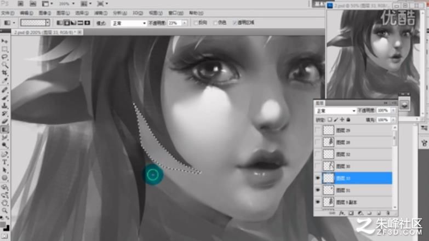Create new adjustment layer icon
The height and width of the screenshot is (241, 429).
click(361, 213)
